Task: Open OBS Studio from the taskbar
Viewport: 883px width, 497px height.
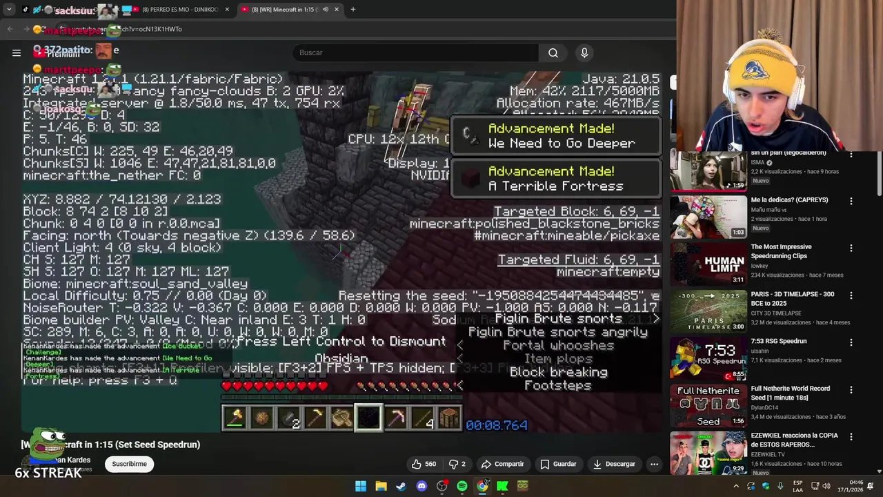Action: [x=441, y=486]
